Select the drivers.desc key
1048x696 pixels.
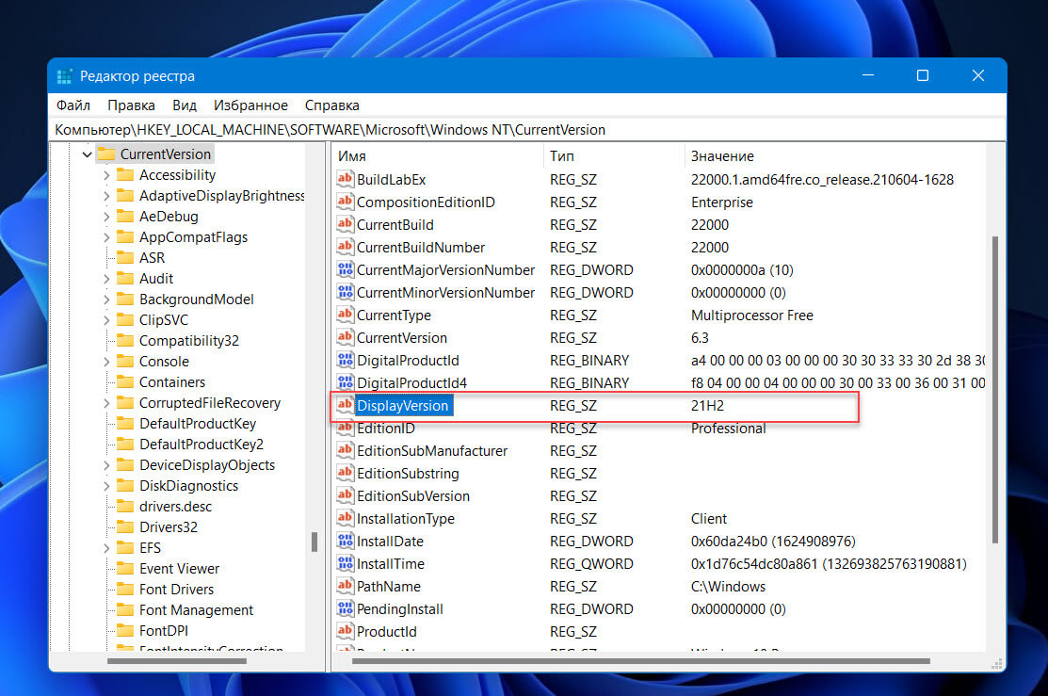click(x=175, y=507)
